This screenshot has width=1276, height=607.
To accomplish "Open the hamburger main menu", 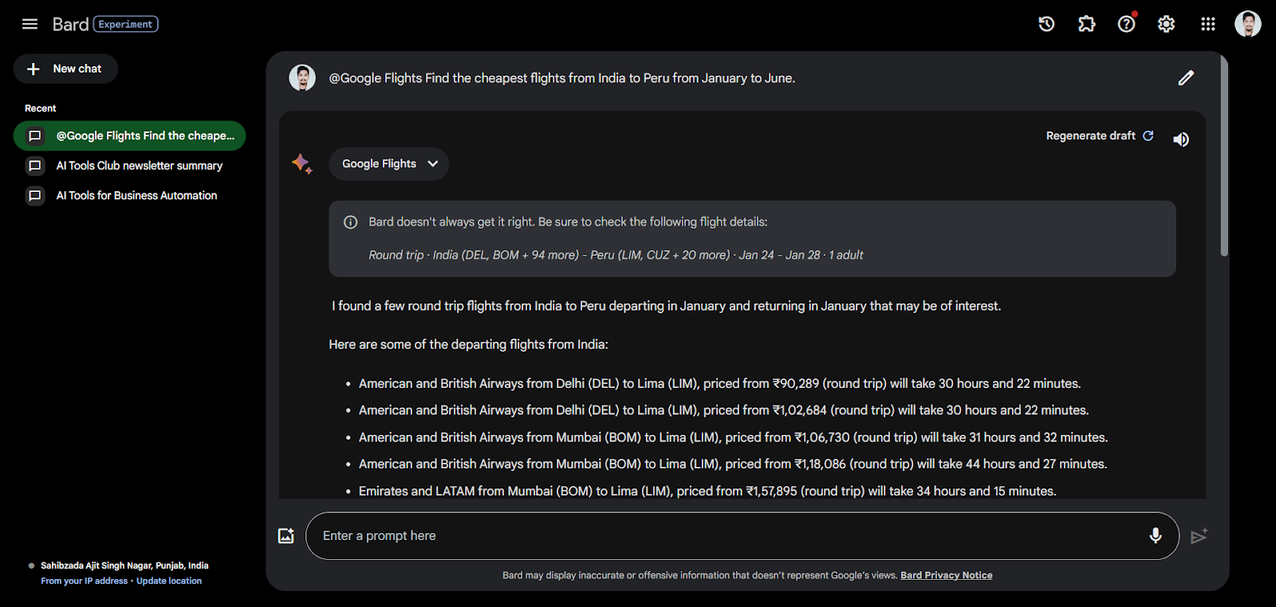I will coord(30,24).
